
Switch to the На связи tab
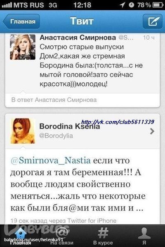tap(62, 236)
